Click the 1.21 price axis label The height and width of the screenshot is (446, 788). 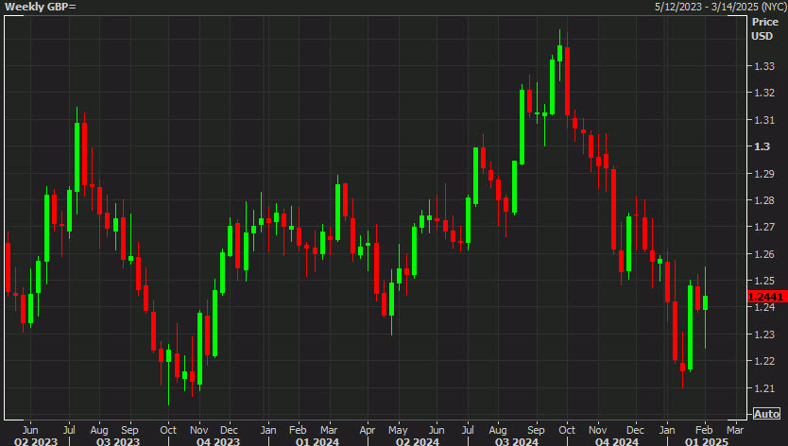(764, 388)
